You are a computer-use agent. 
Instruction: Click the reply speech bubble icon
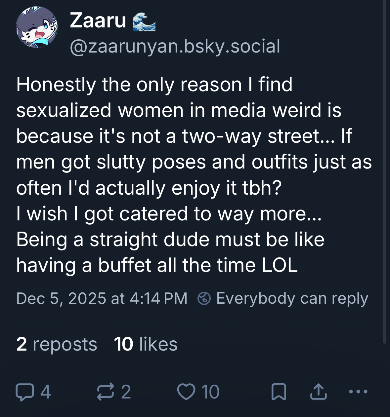25,392
